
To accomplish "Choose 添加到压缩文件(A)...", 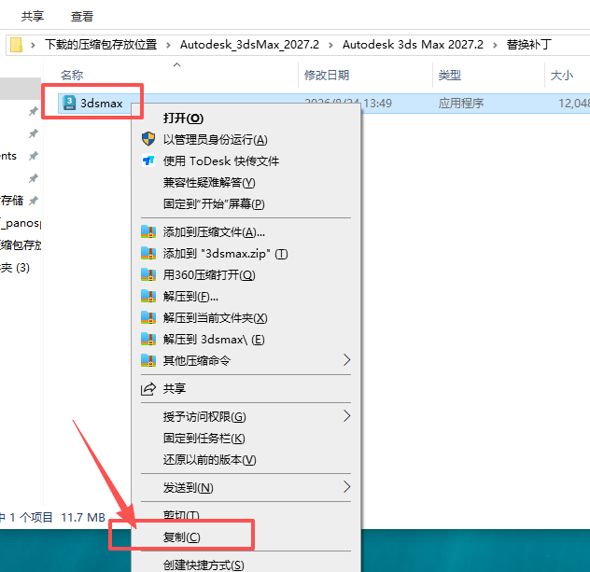I will click(x=246, y=232).
